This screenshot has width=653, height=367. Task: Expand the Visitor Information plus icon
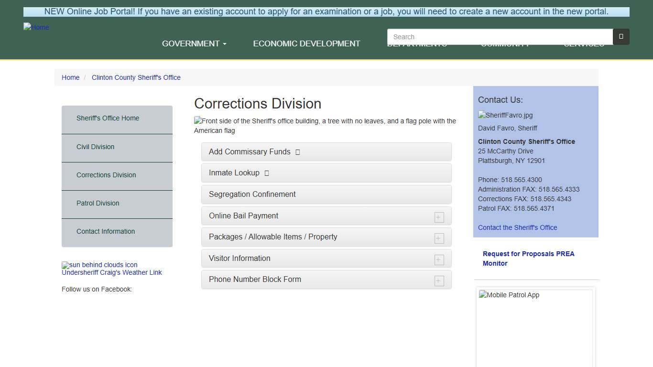(439, 260)
